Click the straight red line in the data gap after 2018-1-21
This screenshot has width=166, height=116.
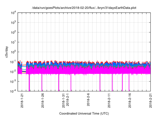[x=24, y=65]
